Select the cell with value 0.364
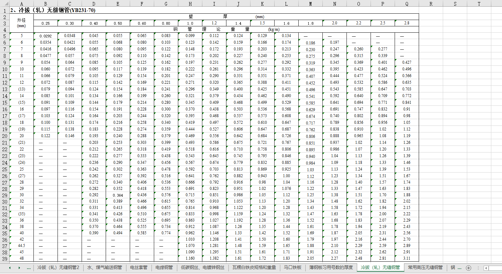502x274 pixels. 118,195
